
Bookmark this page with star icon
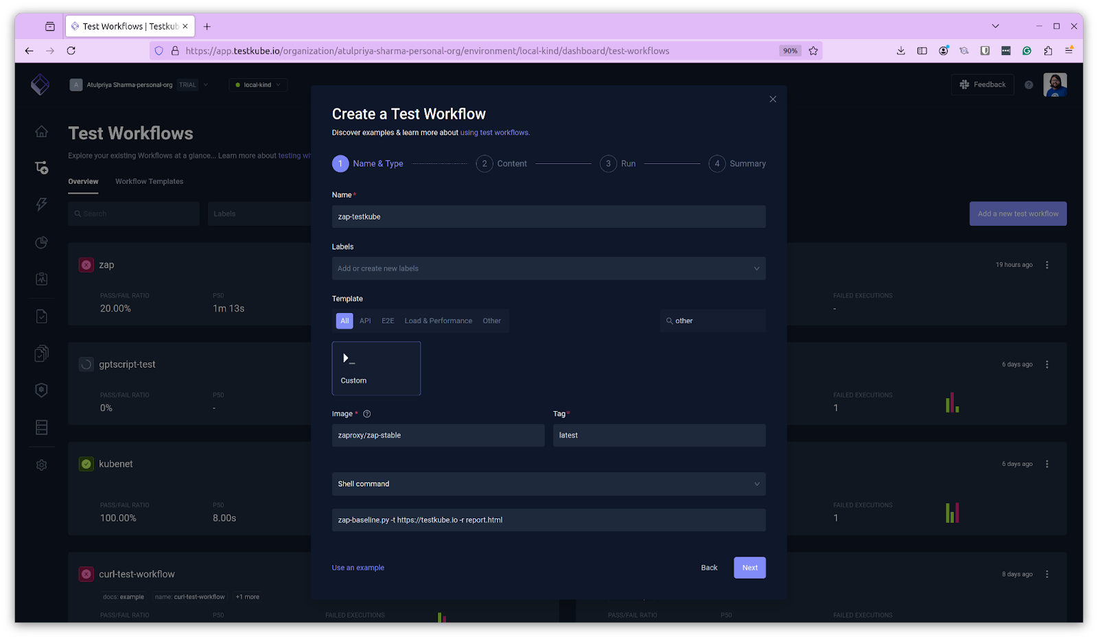(813, 51)
